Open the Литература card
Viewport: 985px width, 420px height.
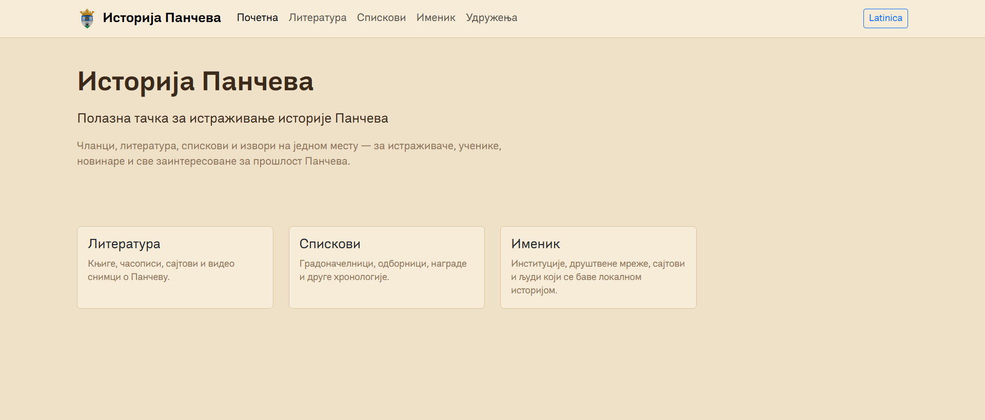point(175,267)
